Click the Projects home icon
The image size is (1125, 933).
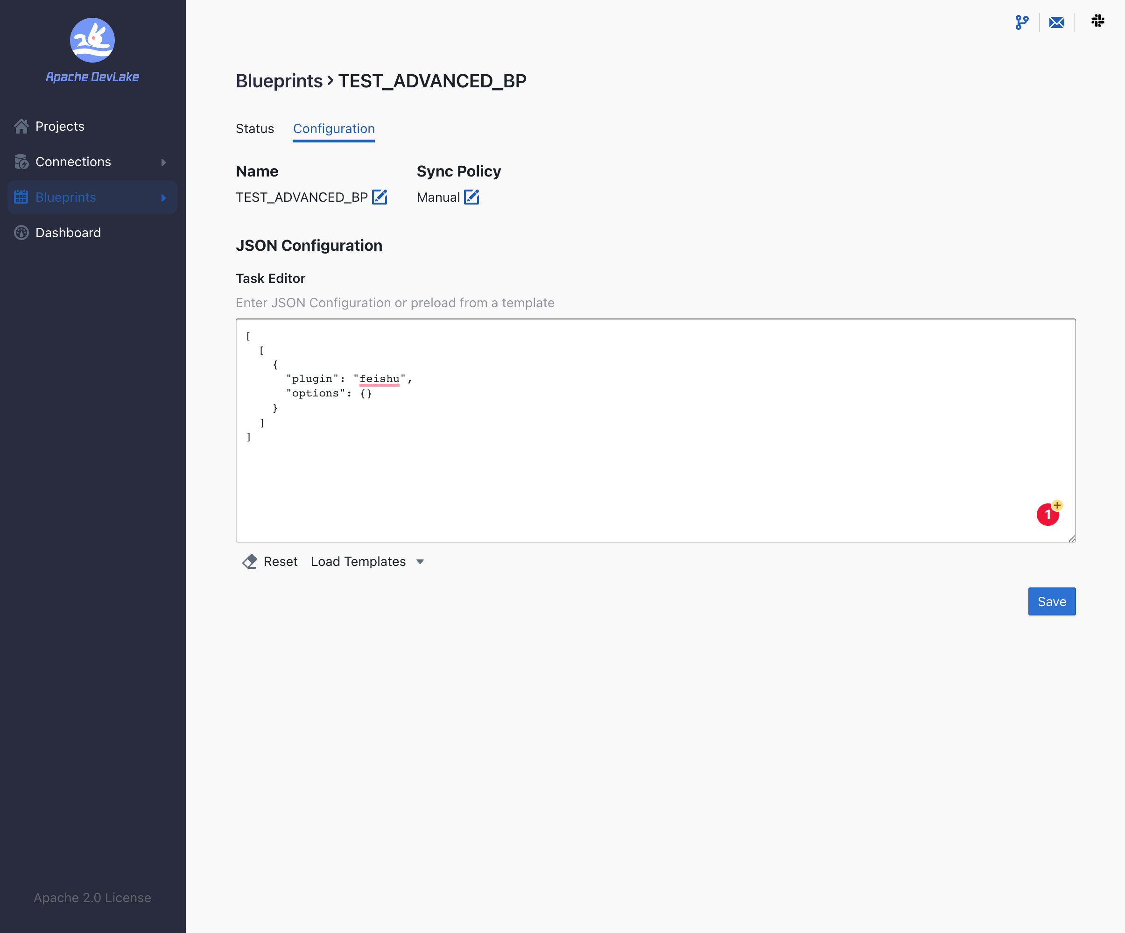[21, 126]
